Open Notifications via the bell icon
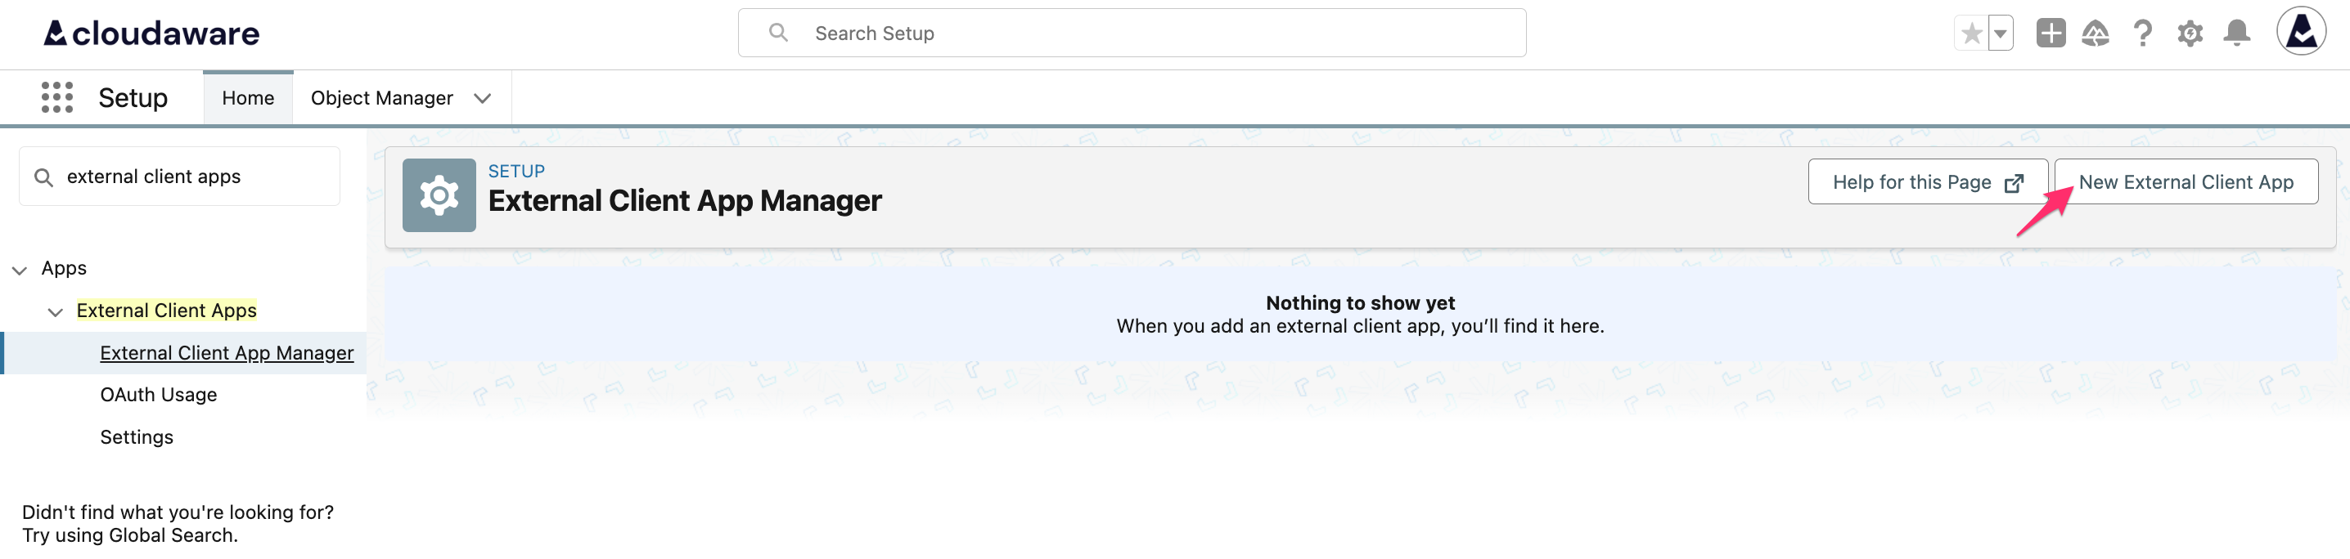 point(2236,33)
